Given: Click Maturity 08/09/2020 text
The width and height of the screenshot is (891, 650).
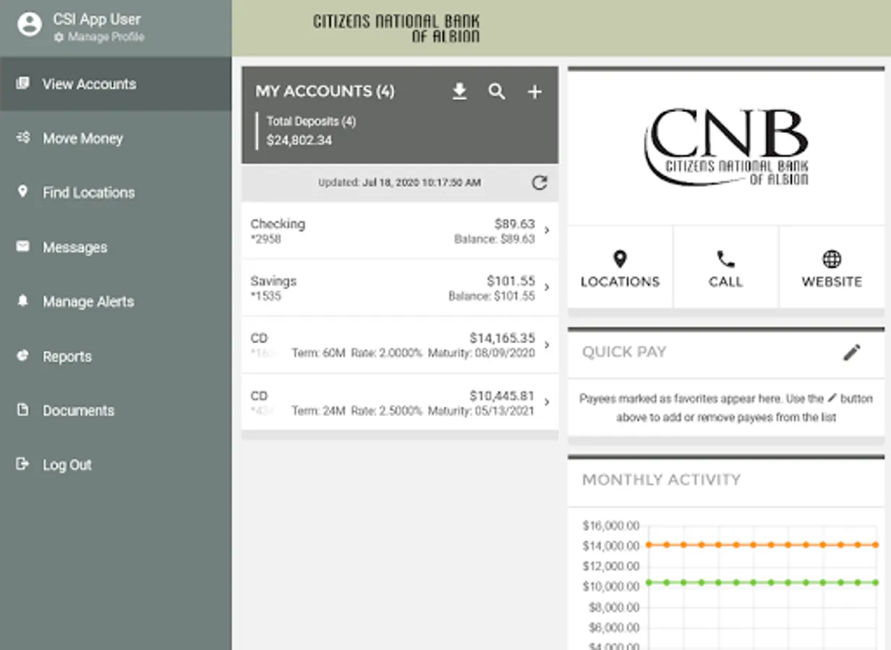Looking at the screenshot, I should click(482, 353).
